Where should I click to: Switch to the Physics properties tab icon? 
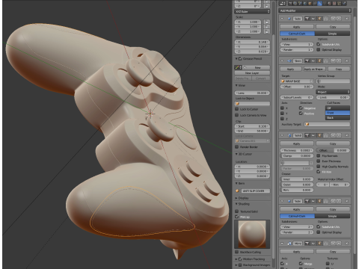point(344,3)
